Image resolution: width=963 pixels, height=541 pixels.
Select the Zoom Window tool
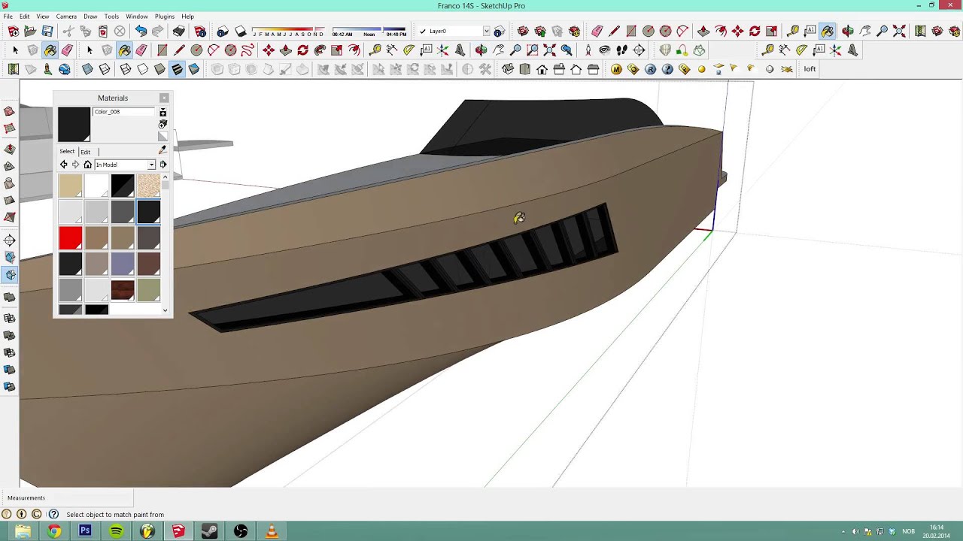tap(533, 50)
